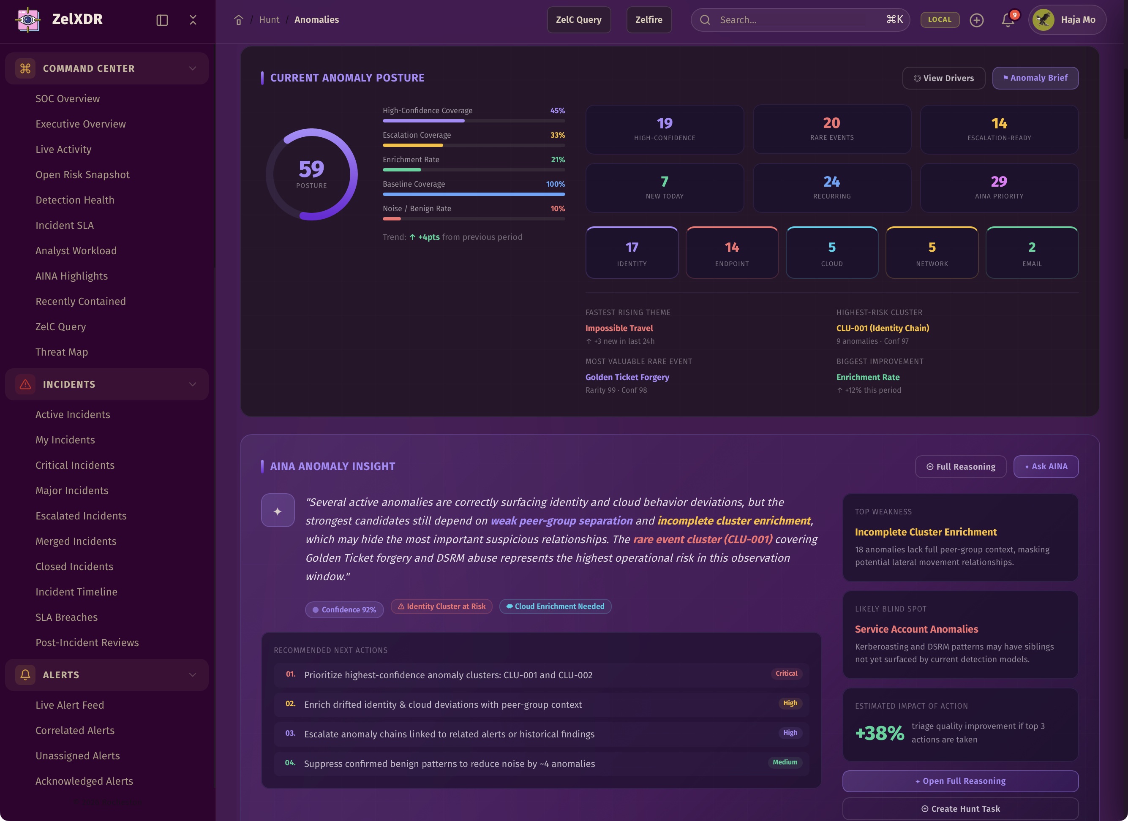Image resolution: width=1128 pixels, height=821 pixels.
Task: Go to home via breadcrumb house icon
Action: tap(239, 20)
